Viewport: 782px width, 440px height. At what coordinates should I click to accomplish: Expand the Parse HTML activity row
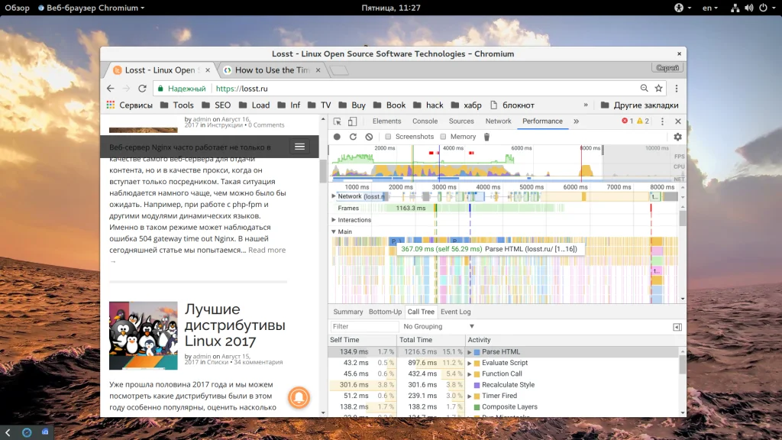(470, 352)
